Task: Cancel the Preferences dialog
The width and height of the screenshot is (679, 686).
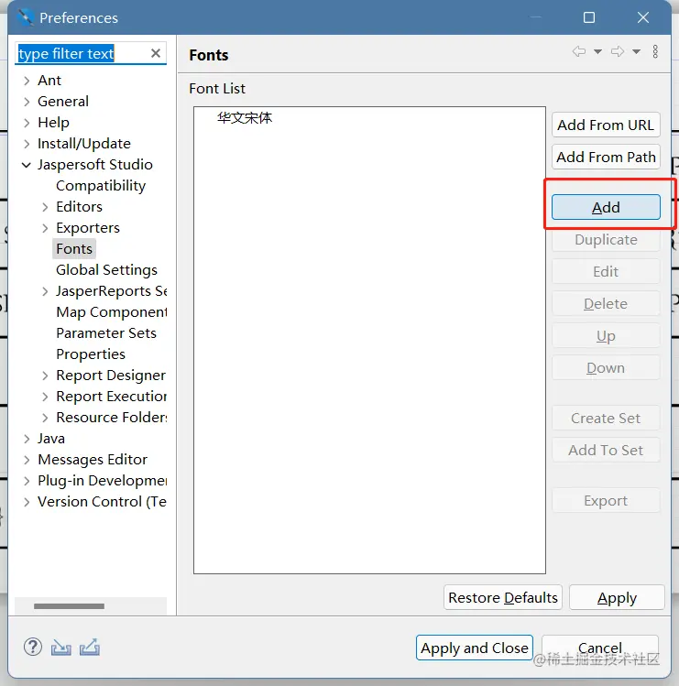Action: coord(600,648)
